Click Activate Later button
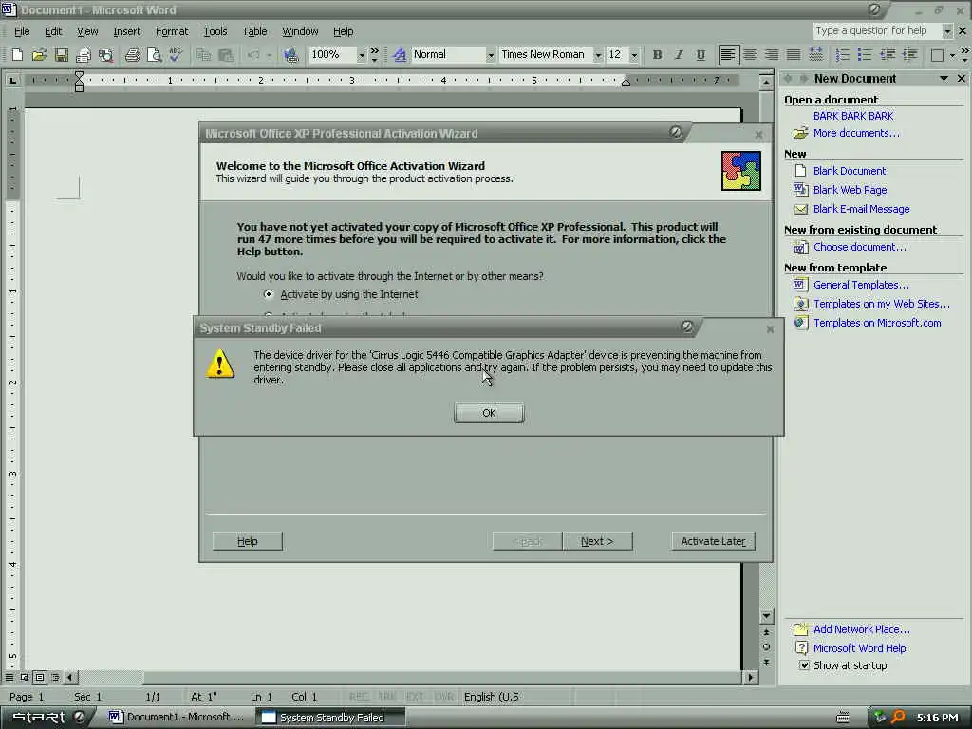The image size is (972, 729). click(714, 541)
